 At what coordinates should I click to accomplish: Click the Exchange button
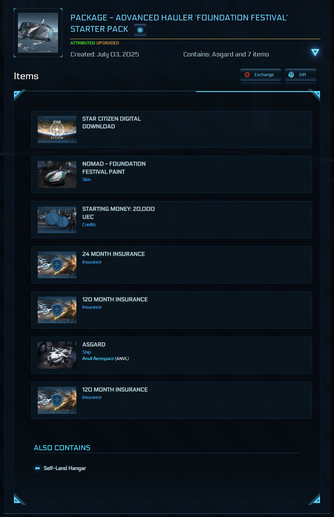point(261,75)
